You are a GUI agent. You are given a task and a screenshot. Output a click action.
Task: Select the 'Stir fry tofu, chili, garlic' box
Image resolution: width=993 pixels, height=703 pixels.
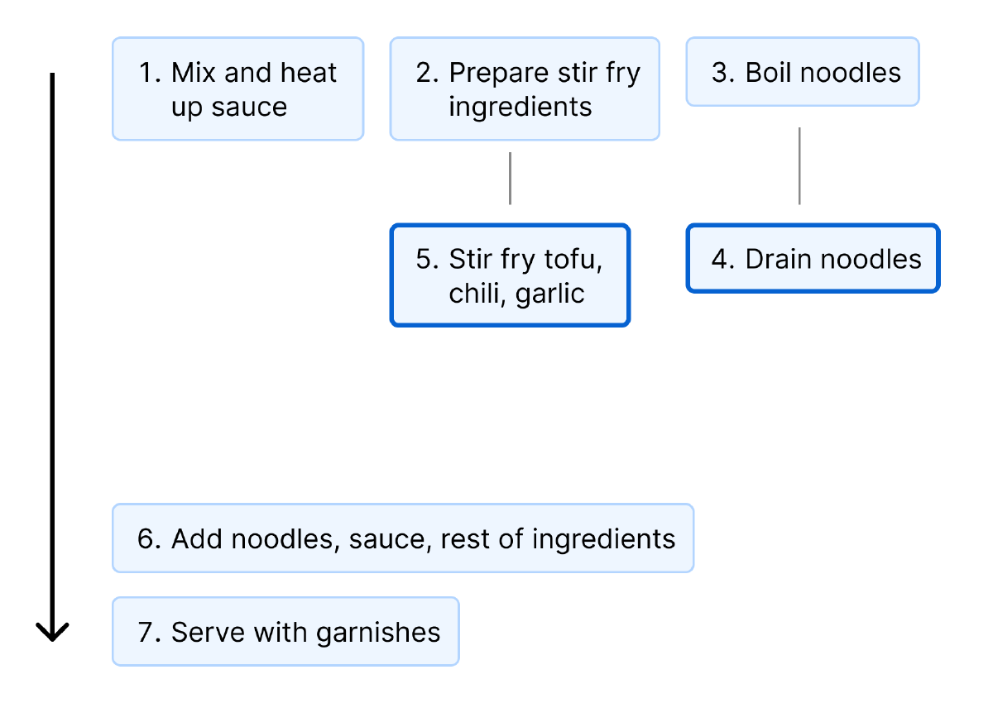click(510, 275)
